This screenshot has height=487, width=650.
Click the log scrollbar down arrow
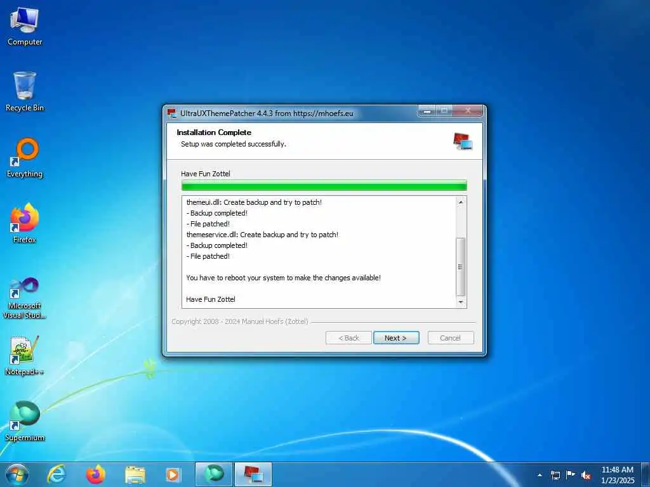coord(461,302)
